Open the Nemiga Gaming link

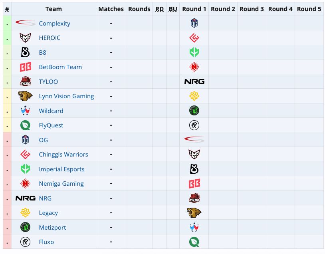click(61, 184)
